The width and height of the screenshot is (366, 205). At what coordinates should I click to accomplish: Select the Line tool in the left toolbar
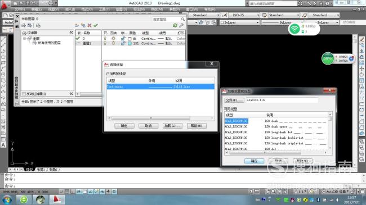coord(3,39)
